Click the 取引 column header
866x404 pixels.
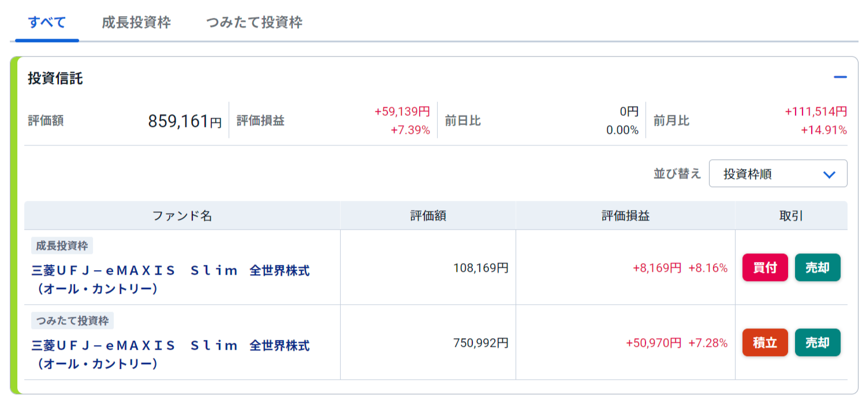791,216
